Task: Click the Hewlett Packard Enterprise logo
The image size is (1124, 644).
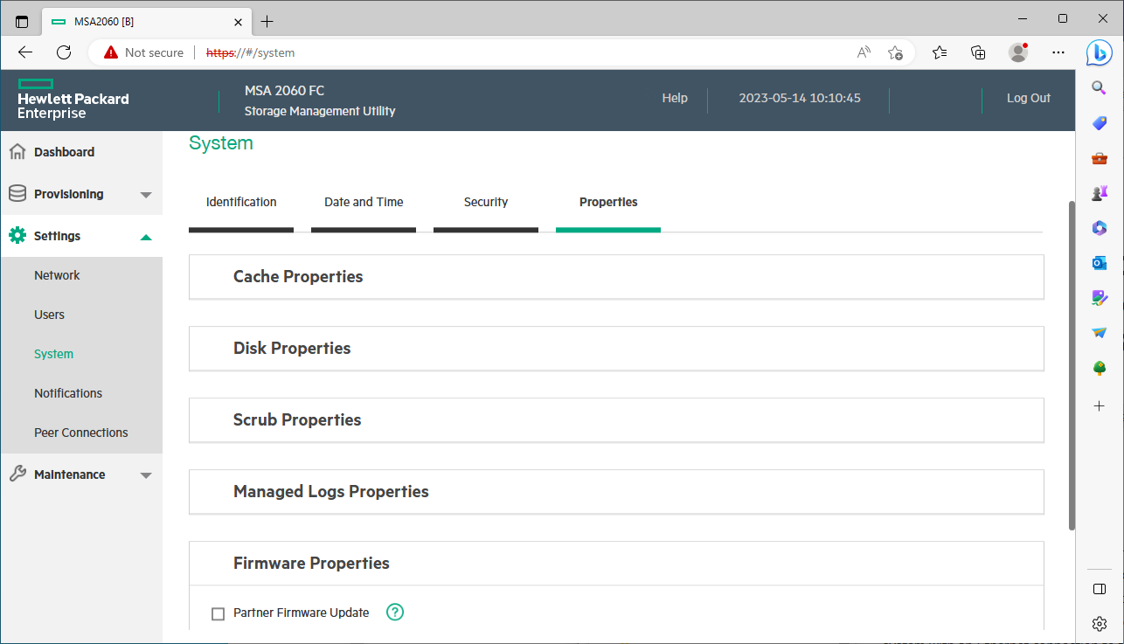Action: tap(73, 100)
